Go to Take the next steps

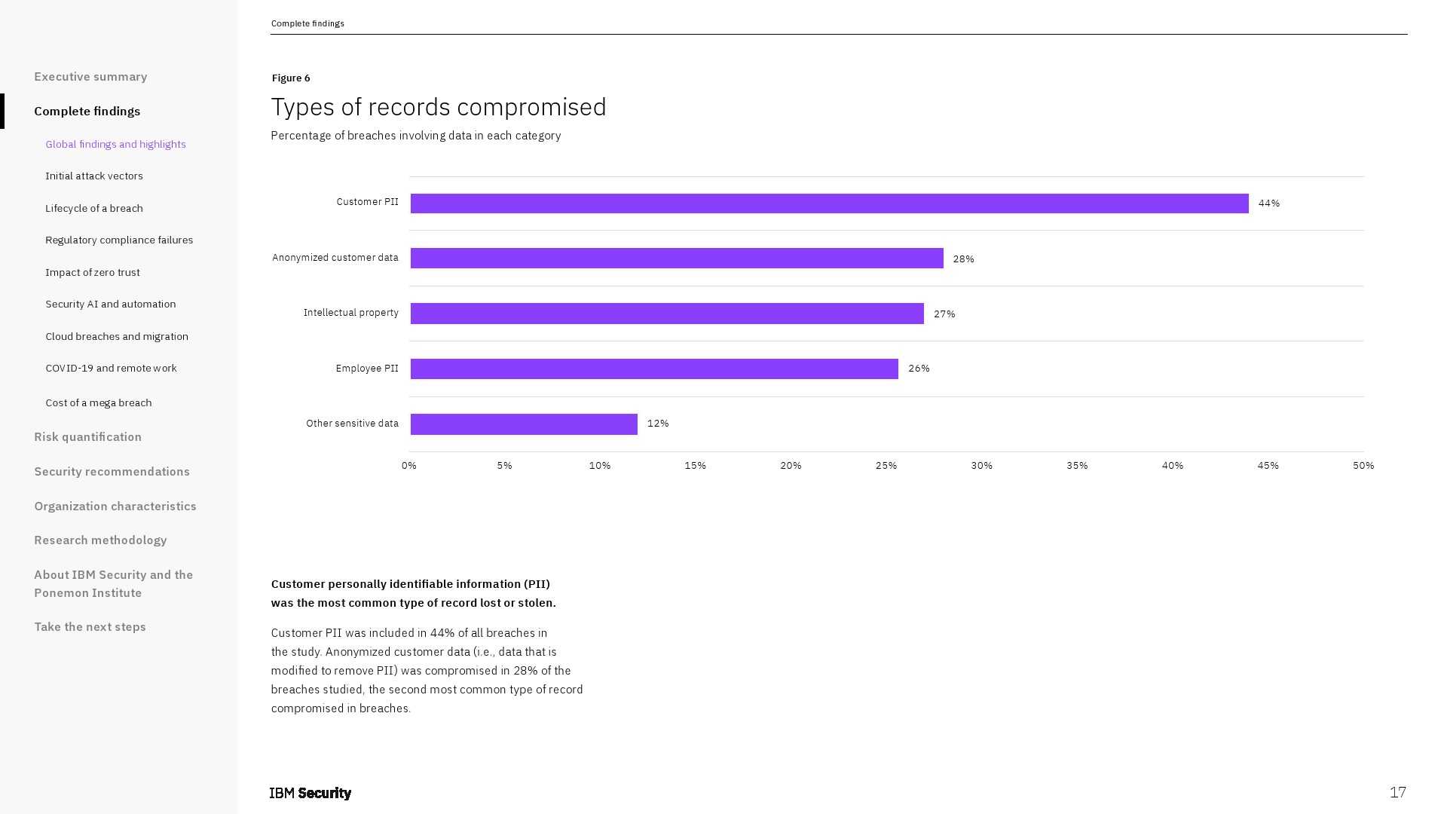(x=90, y=627)
